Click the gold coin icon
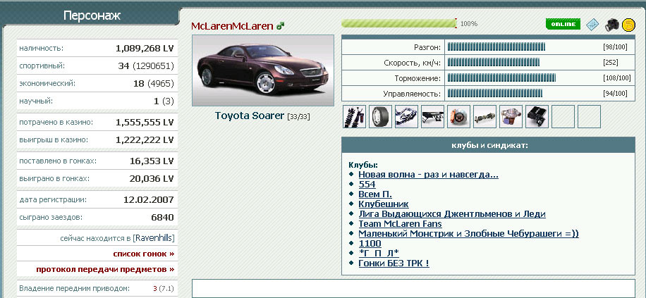646x298 pixels. point(628,25)
